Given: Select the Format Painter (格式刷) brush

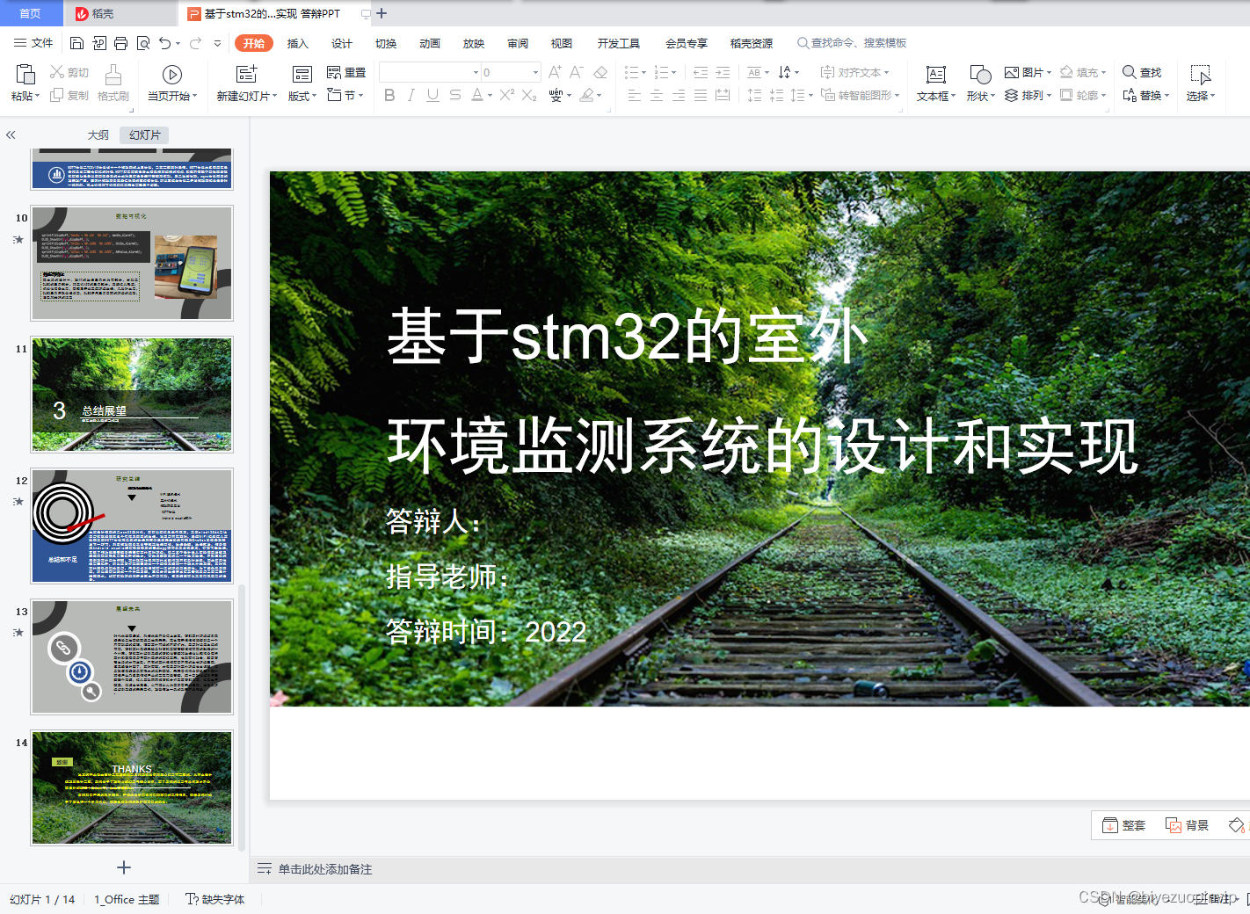Looking at the screenshot, I should coord(113,74).
